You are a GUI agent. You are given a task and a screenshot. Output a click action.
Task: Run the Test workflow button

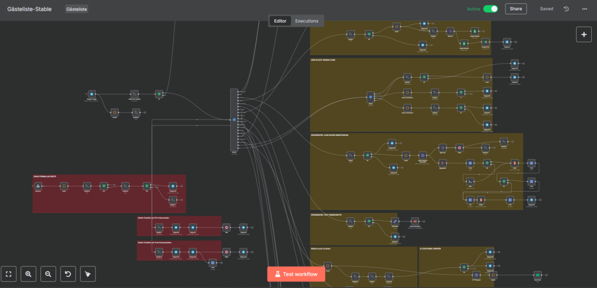(x=296, y=274)
